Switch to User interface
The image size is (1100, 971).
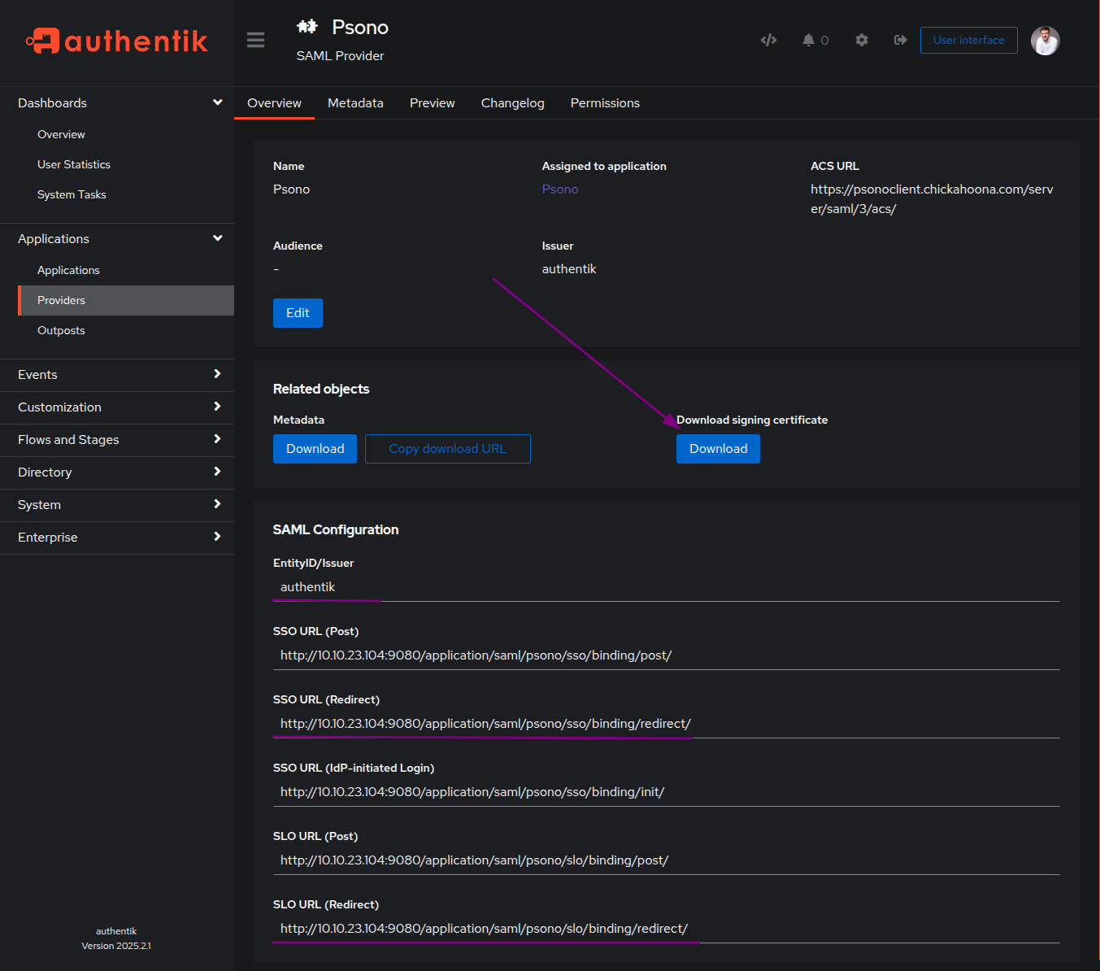968,40
